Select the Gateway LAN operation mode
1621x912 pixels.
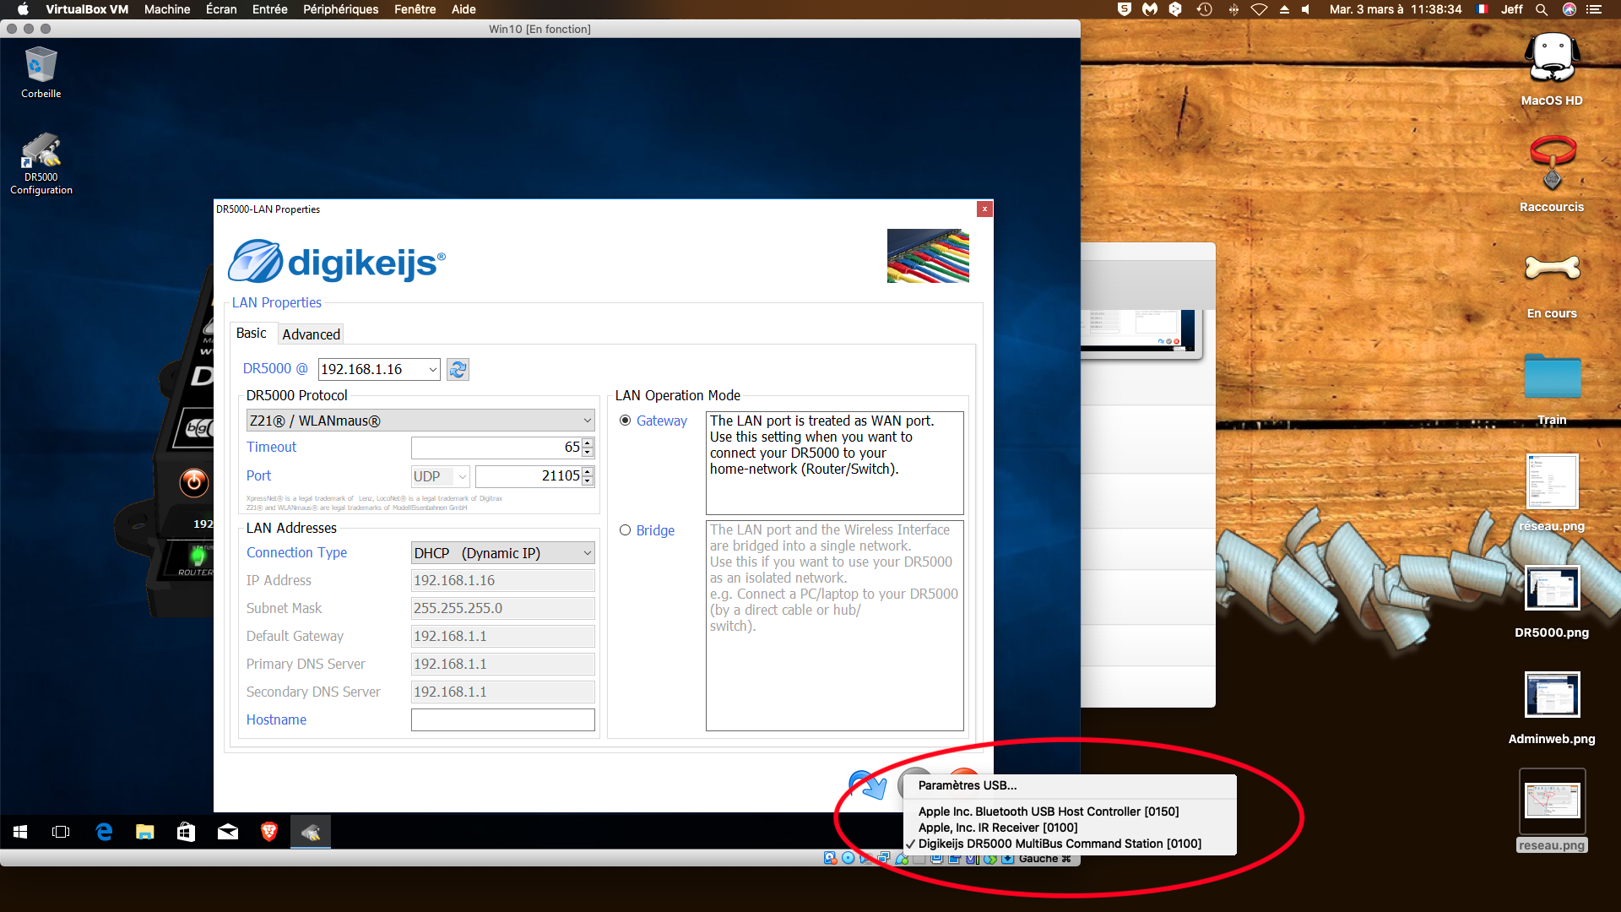(625, 421)
